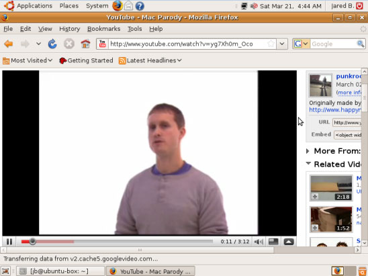
Task: Click the vertical scrollbar down arrow
Action: tap(364, 243)
